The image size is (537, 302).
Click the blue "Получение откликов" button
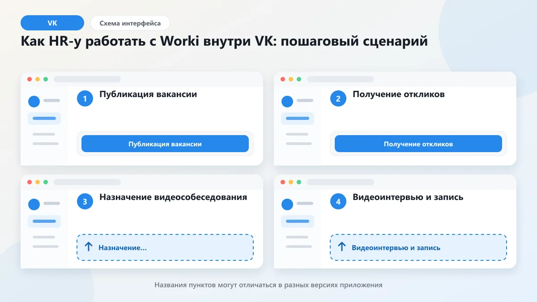click(x=418, y=144)
